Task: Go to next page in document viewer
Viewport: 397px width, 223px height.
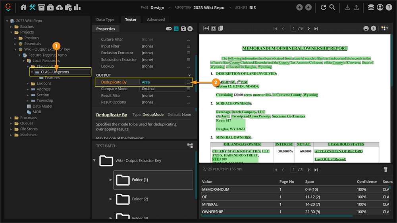Action: (309, 29)
